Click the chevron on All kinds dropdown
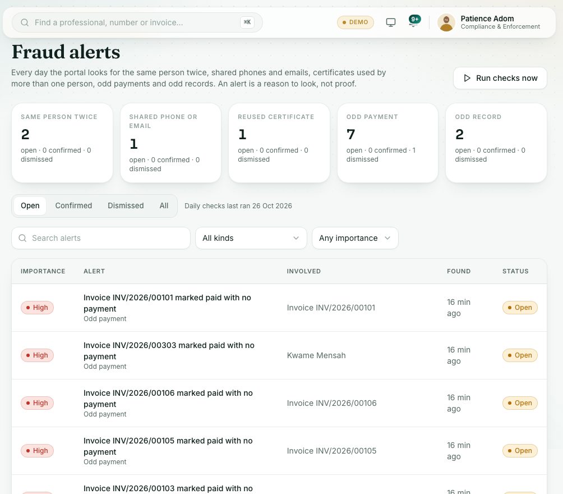This screenshot has width=563, height=494. coord(296,238)
